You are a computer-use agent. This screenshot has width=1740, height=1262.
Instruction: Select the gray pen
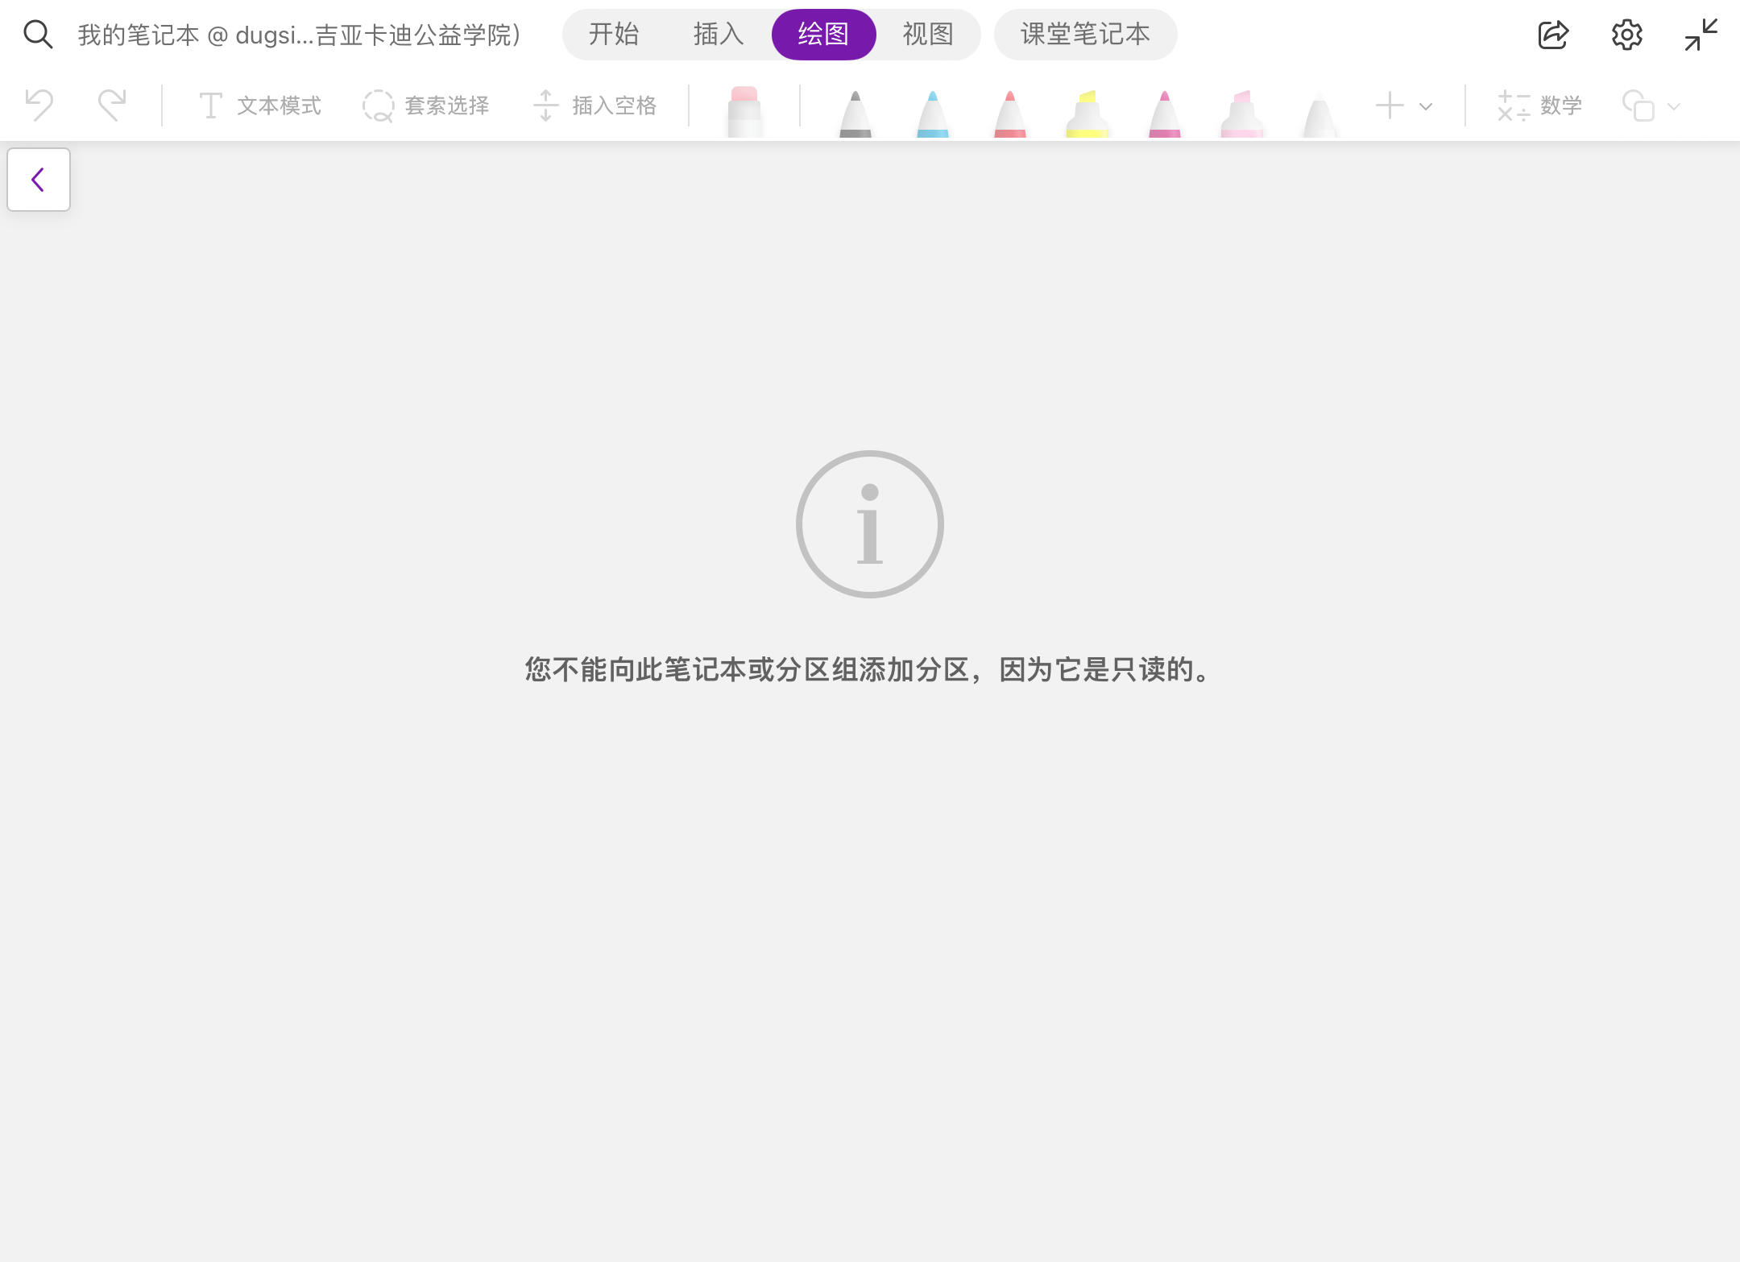(x=855, y=114)
